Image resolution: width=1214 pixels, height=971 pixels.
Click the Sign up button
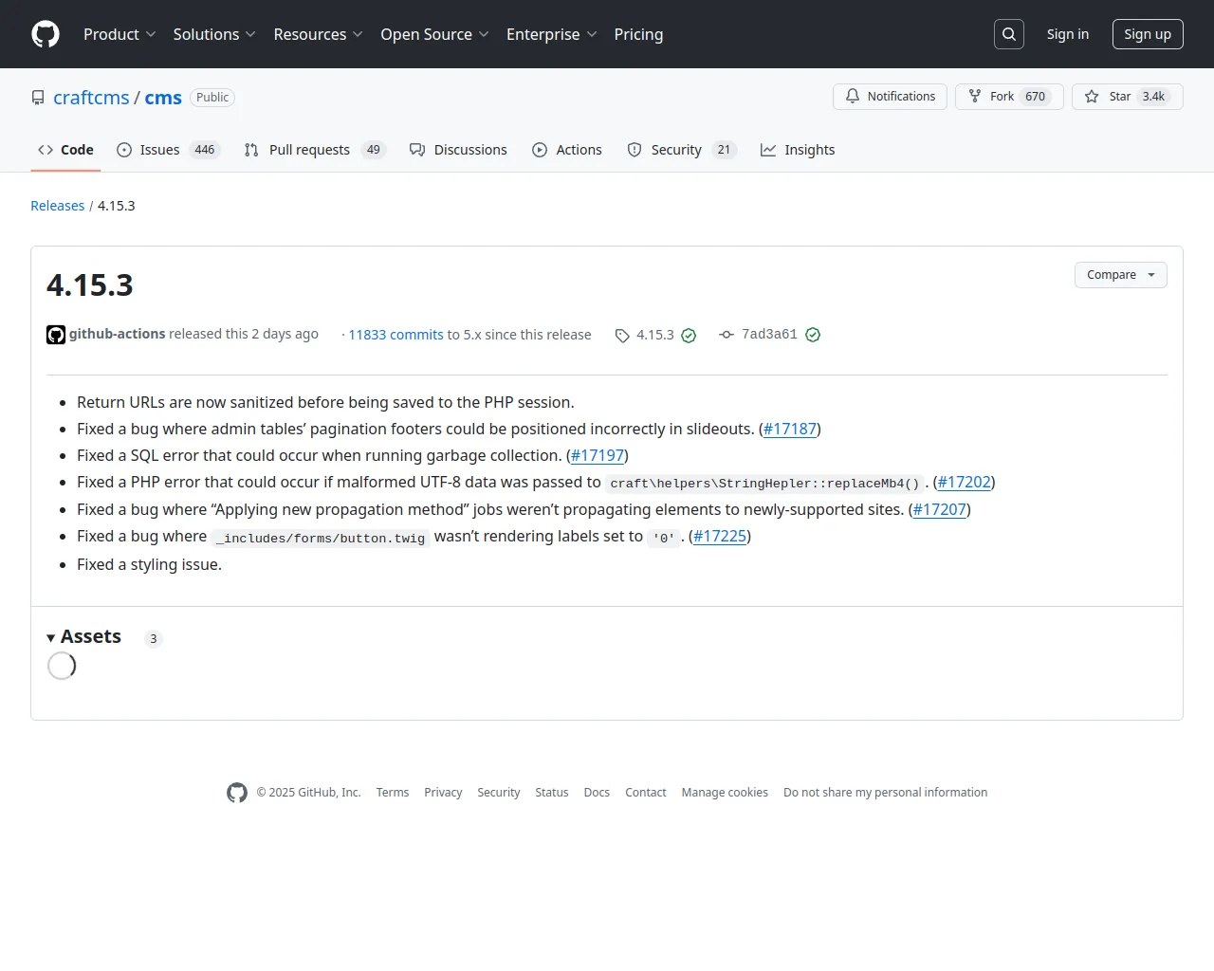click(1148, 34)
